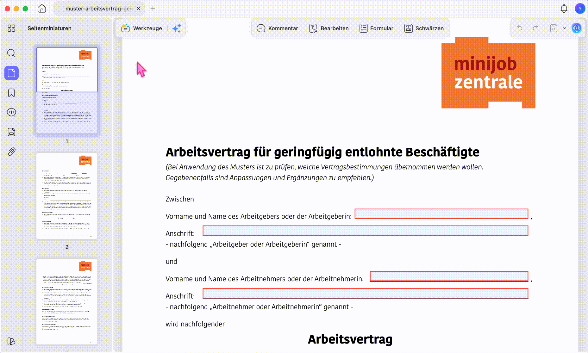The width and height of the screenshot is (588, 353).
Task: Select page 1 thumbnail
Action: (67, 90)
